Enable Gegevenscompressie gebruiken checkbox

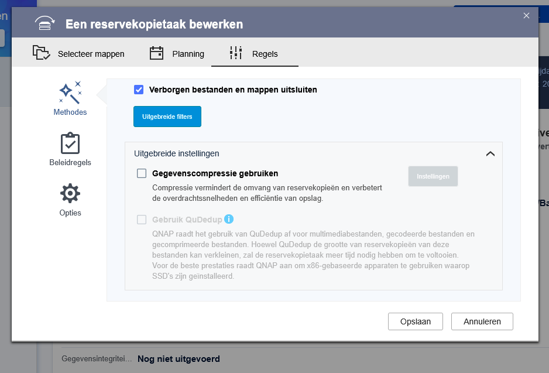[x=142, y=173]
